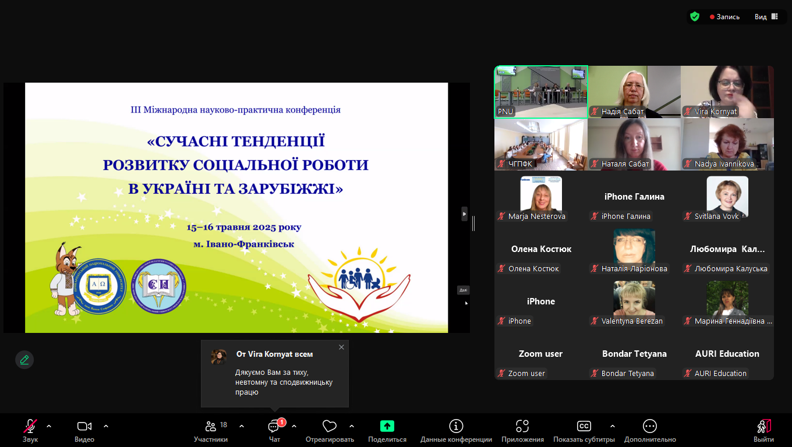Open the Вид view menu
Screen dimensions: 792x447
pyautogui.click(x=763, y=17)
